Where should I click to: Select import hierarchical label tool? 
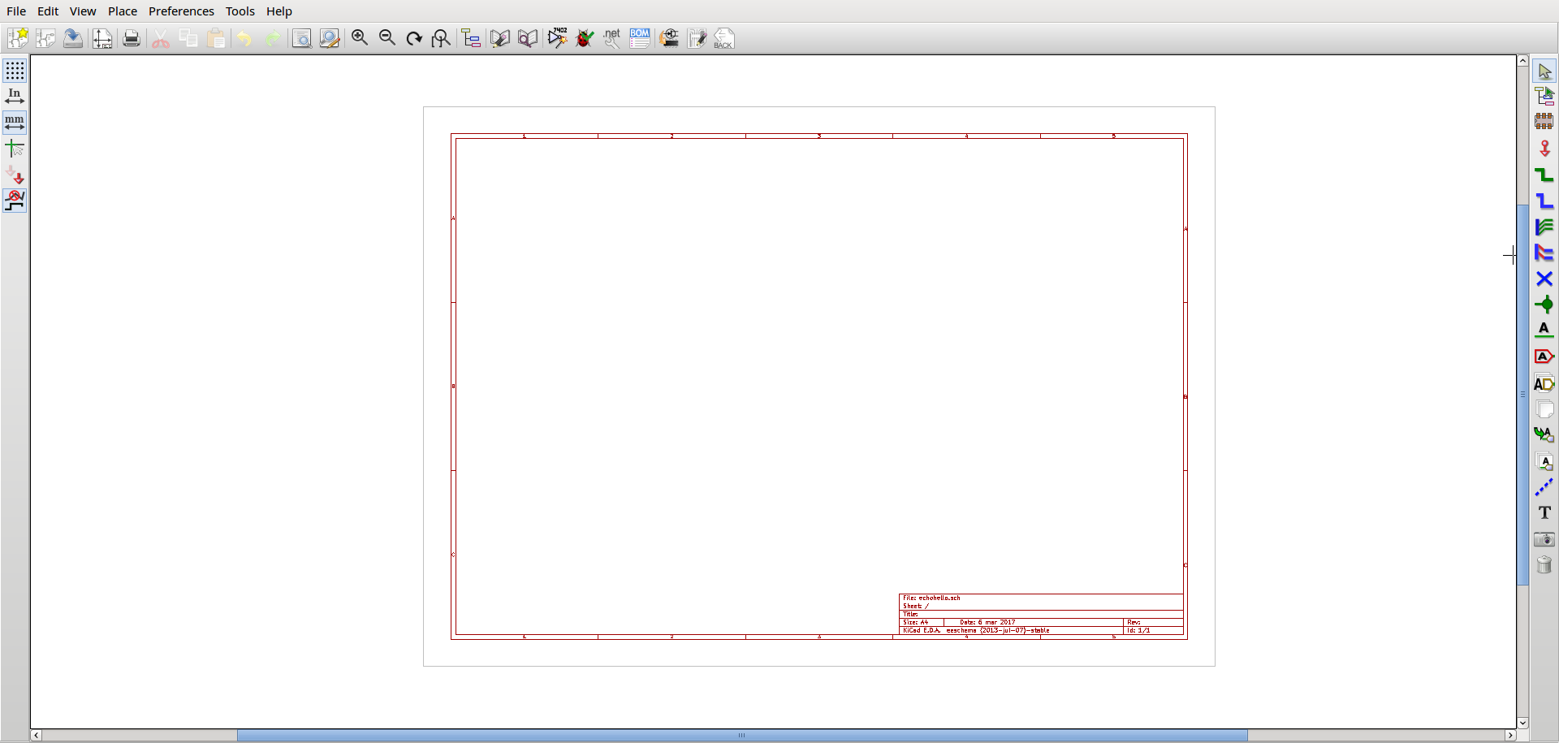click(1544, 435)
